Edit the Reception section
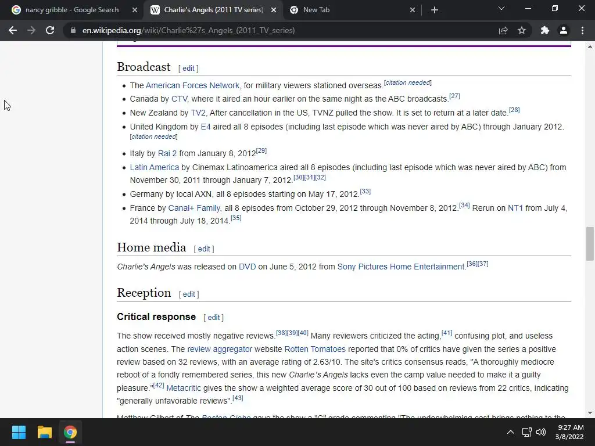Viewport: 595px width, 446px height. [x=189, y=294]
